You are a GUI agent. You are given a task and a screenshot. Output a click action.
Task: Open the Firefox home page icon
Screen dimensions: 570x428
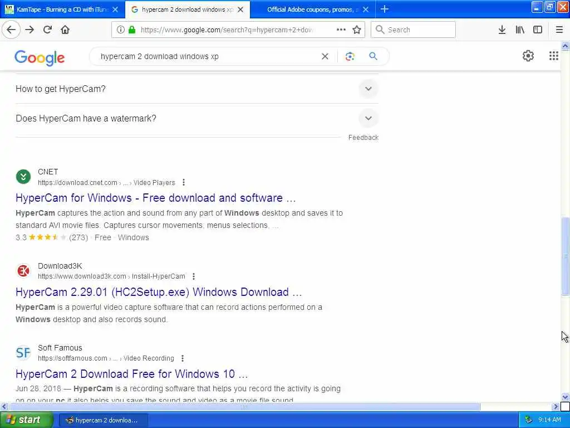(x=65, y=30)
